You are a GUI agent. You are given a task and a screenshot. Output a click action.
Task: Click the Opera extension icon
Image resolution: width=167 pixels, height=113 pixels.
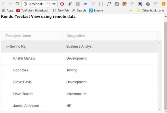coord(62,4)
